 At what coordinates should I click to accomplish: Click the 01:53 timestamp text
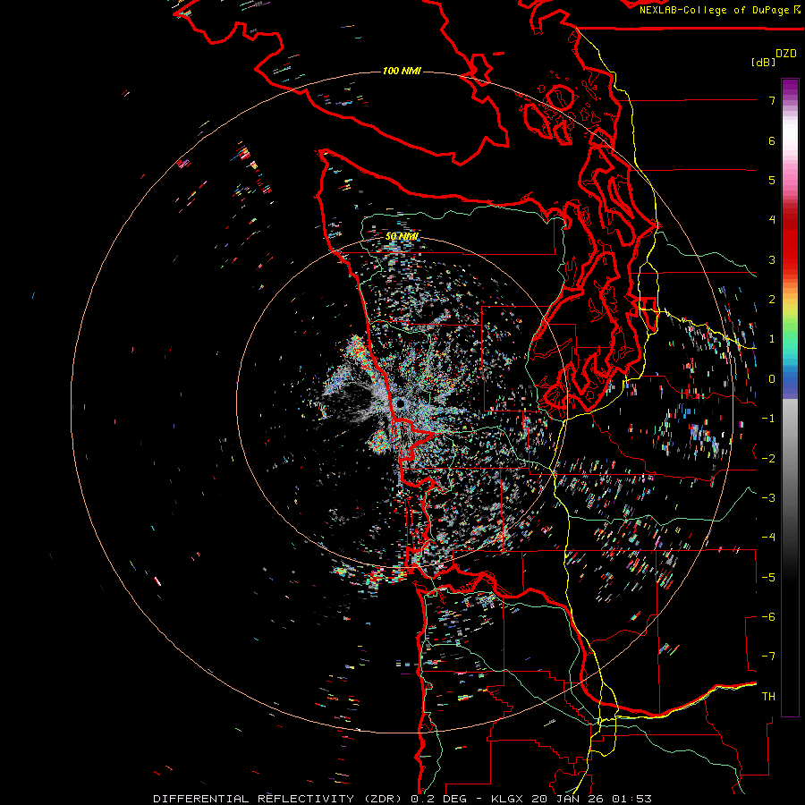pyautogui.click(x=632, y=799)
